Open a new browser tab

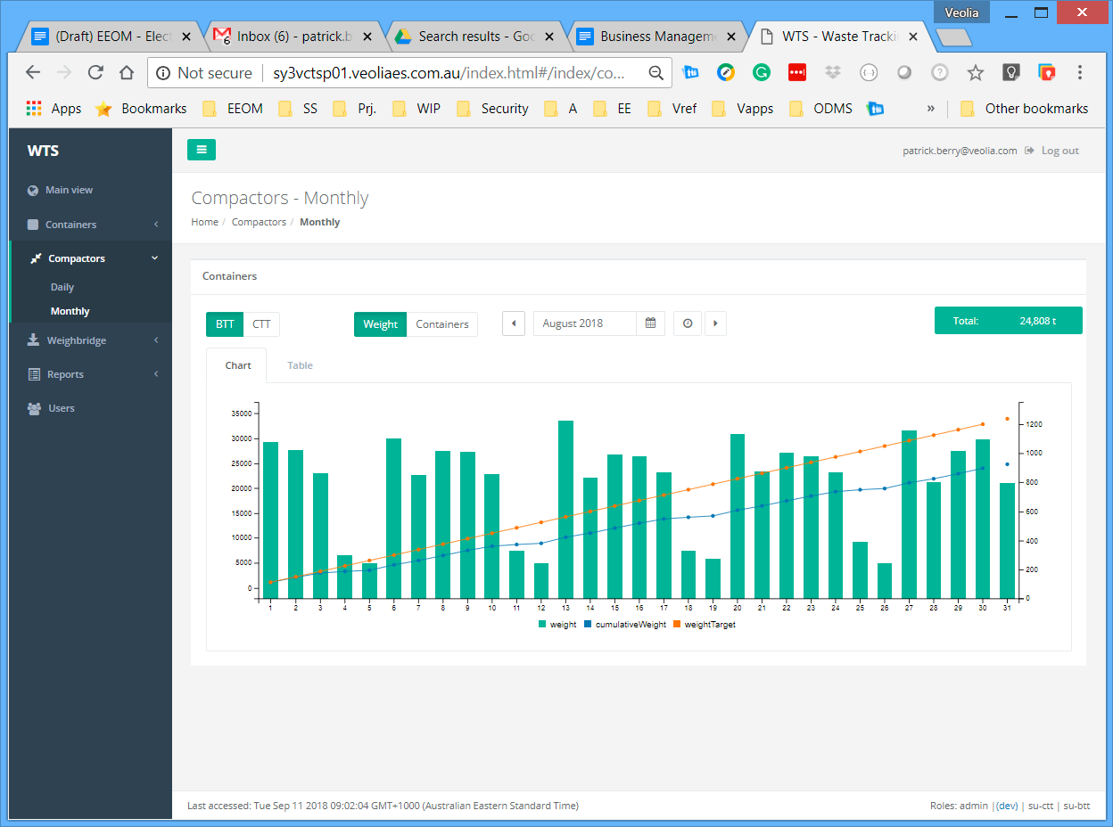pos(954,37)
